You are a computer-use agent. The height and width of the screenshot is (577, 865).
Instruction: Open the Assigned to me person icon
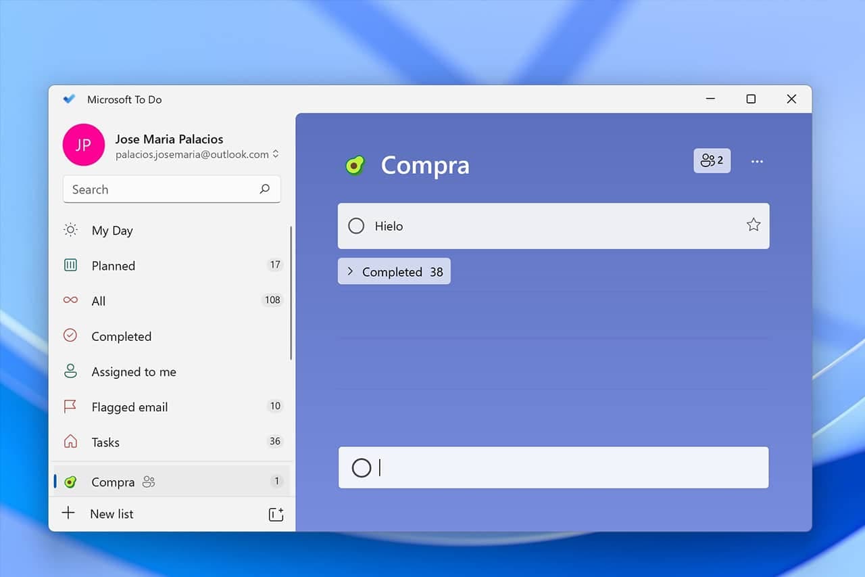(70, 371)
